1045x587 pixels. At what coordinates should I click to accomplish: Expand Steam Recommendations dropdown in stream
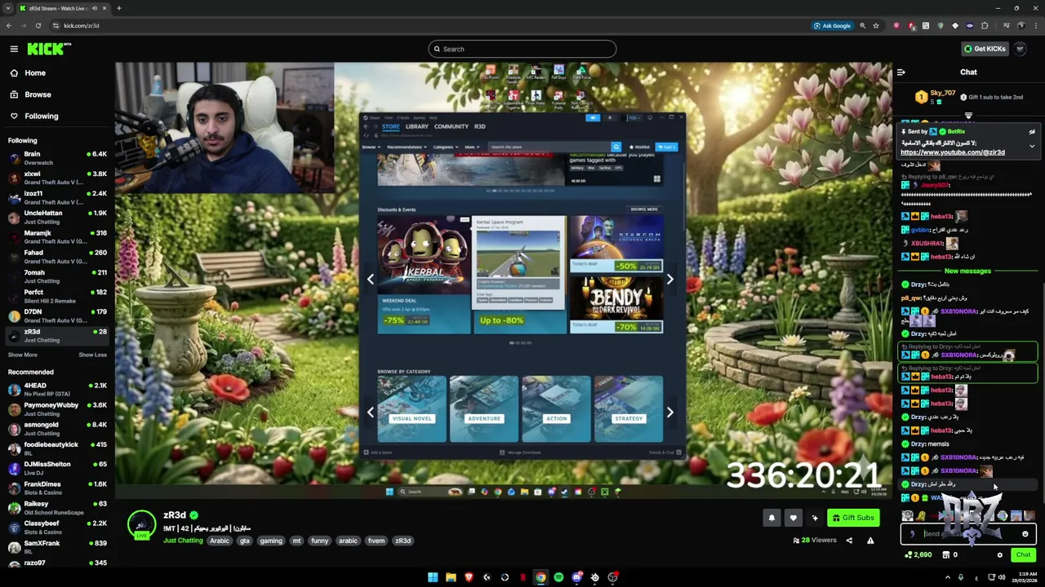click(407, 147)
